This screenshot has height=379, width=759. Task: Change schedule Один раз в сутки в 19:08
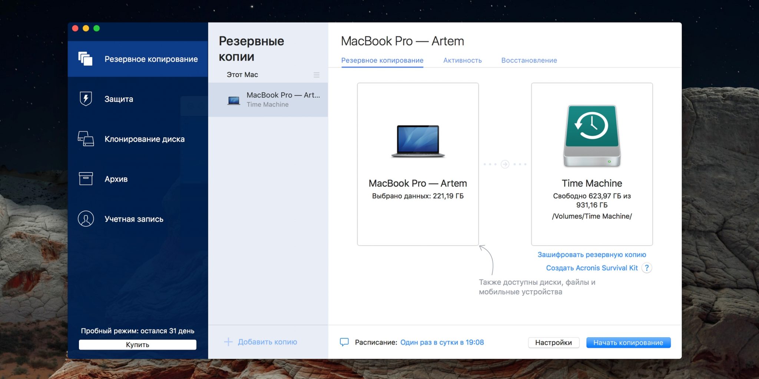[442, 342]
